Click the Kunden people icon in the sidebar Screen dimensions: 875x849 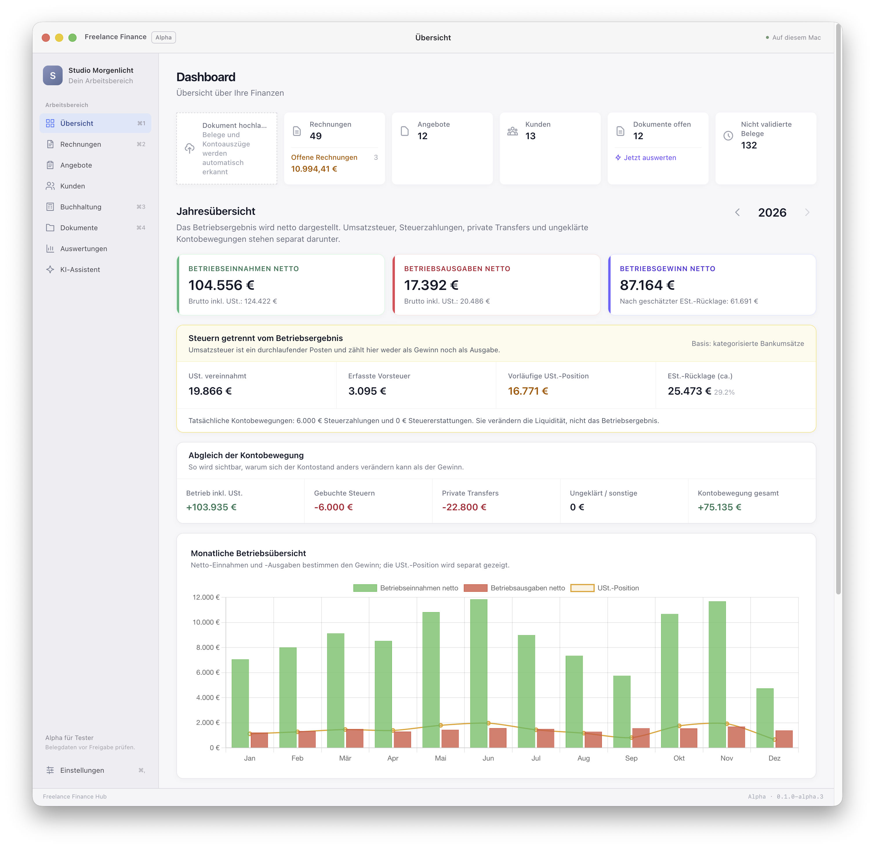pos(50,186)
